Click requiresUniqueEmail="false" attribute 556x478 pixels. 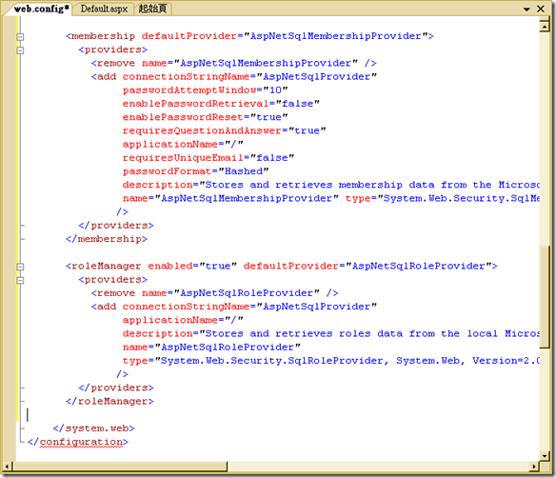tap(208, 157)
